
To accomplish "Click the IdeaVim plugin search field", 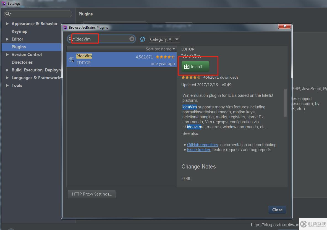I will [x=101, y=39].
